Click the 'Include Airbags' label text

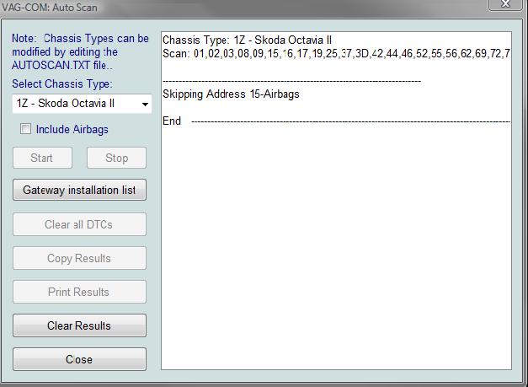[x=72, y=130]
